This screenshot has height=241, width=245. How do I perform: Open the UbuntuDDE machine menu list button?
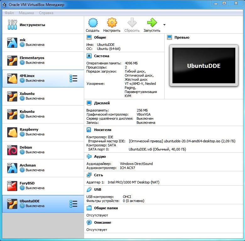73,204
